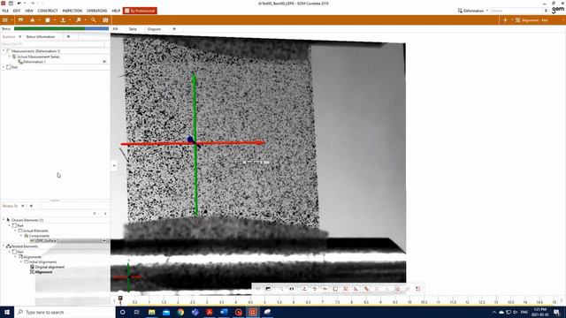Click the last red icon in bottom toolbar
566x318 pixels.
point(417,289)
